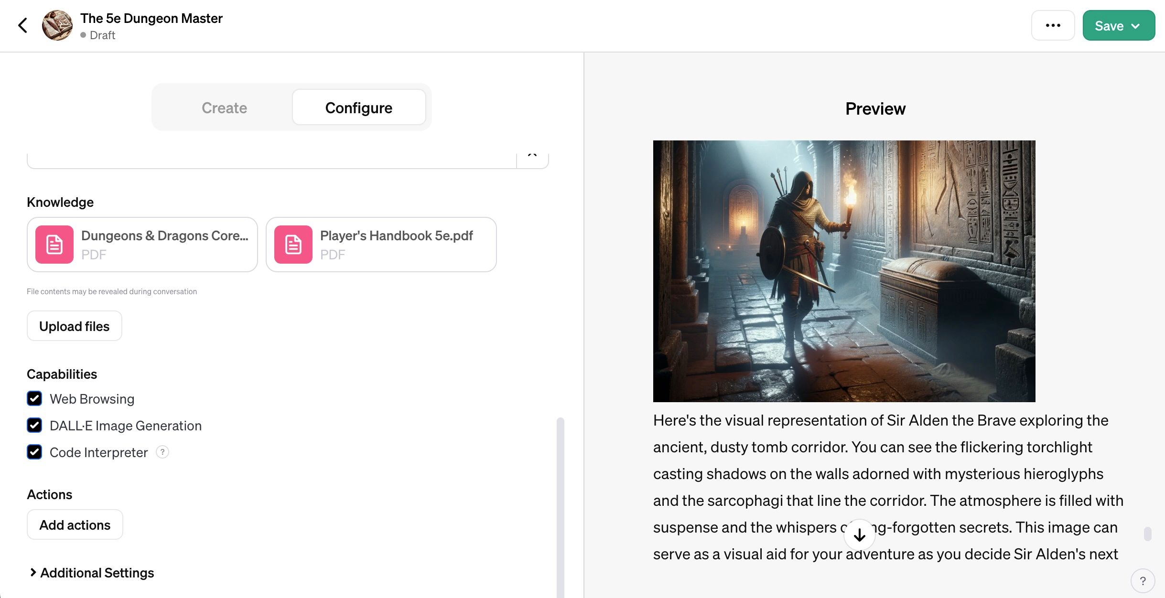The image size is (1165, 598).
Task: Click the Add actions button
Action: [75, 525]
